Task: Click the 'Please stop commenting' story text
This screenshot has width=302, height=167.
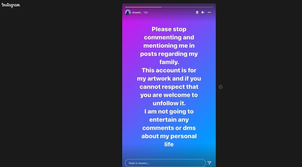Action: (169, 33)
